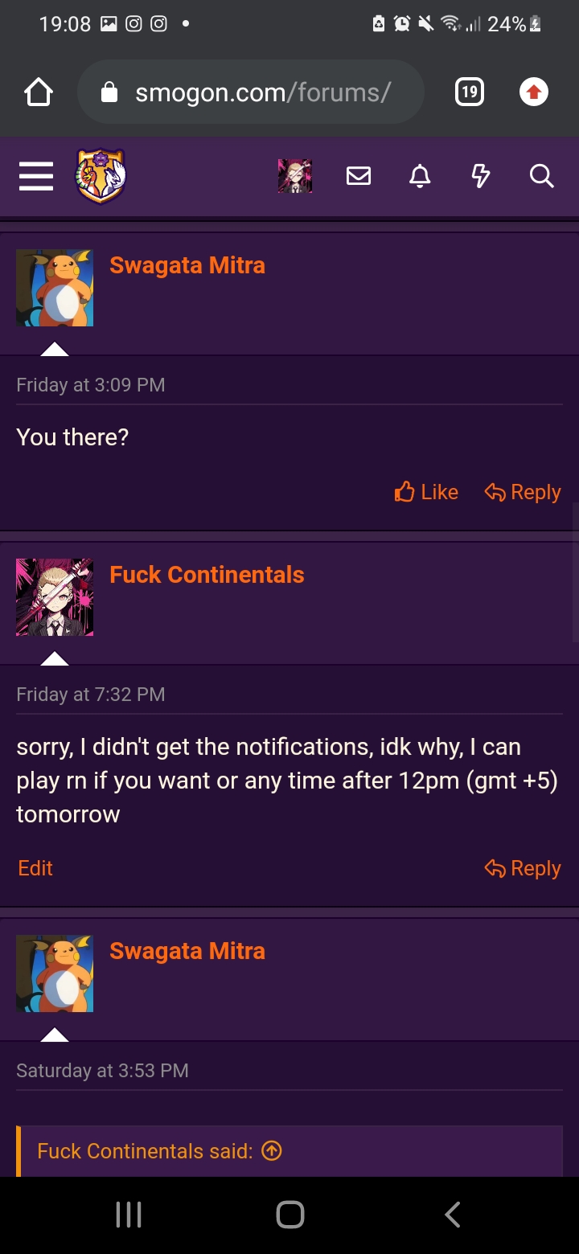579x1254 pixels.
Task: Like the "You there?" post
Action: (x=426, y=492)
